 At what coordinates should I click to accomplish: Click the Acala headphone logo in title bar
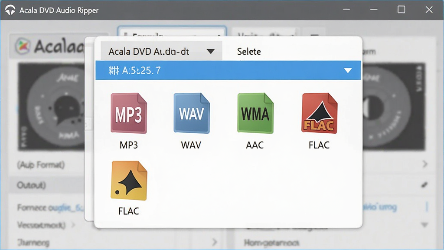(x=10, y=10)
